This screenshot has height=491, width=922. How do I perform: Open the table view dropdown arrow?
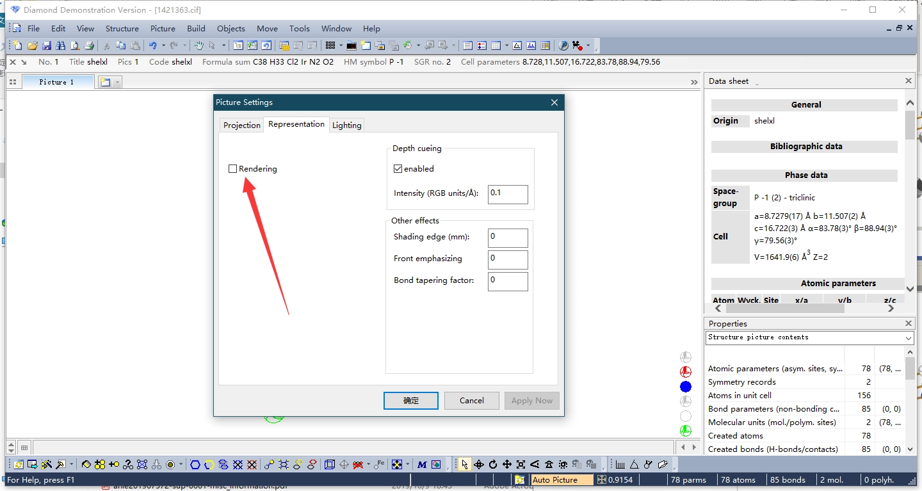coord(506,45)
